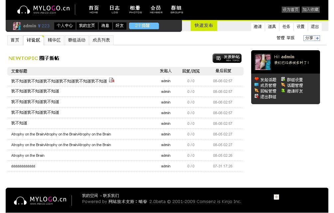Open the dddddddddddd topic

click(23, 166)
